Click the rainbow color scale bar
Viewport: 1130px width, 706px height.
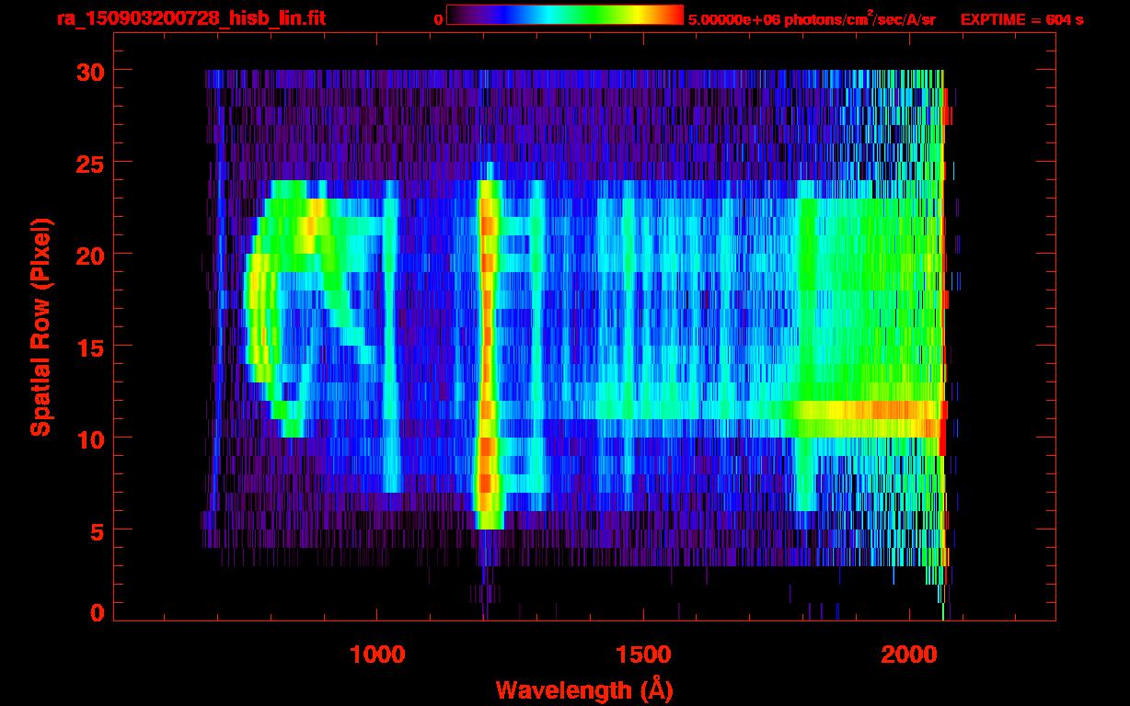565,15
